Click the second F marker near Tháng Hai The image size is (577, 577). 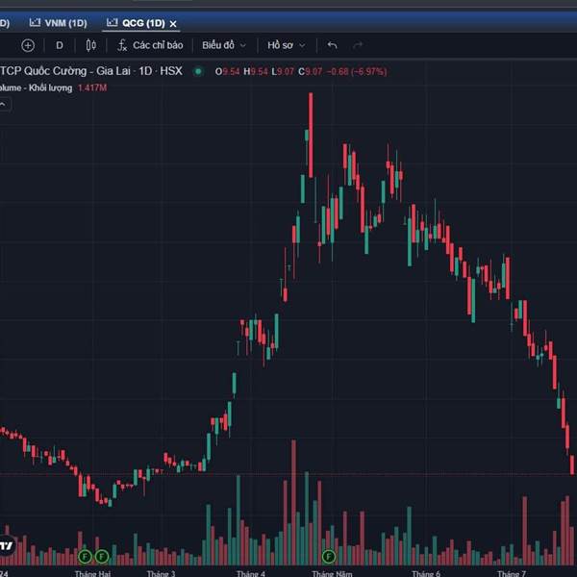click(x=102, y=557)
